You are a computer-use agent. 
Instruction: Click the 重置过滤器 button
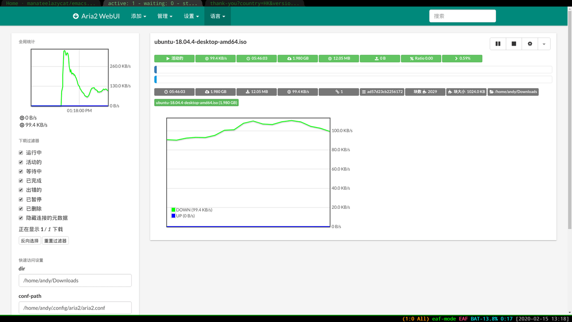[x=55, y=241]
